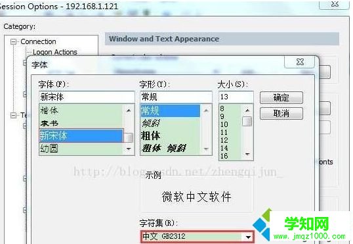The height and width of the screenshot is (244, 353).
Task: Click the 字形 style input field
Action: coord(176,97)
